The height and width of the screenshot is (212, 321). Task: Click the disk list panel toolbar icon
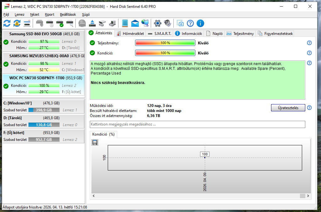tap(27, 23)
